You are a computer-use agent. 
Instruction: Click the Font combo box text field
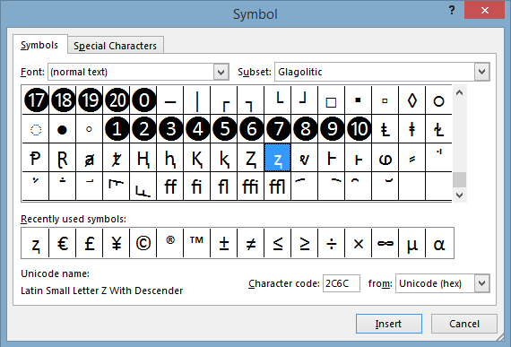pyautogui.click(x=131, y=72)
